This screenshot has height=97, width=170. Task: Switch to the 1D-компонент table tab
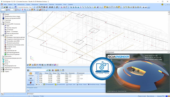[x=48, y=85]
